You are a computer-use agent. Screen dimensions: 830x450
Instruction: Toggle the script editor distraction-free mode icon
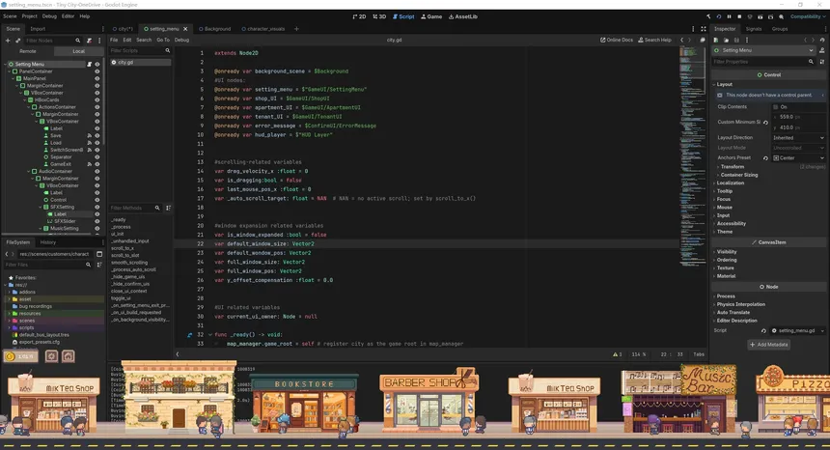pyautogui.click(x=704, y=29)
